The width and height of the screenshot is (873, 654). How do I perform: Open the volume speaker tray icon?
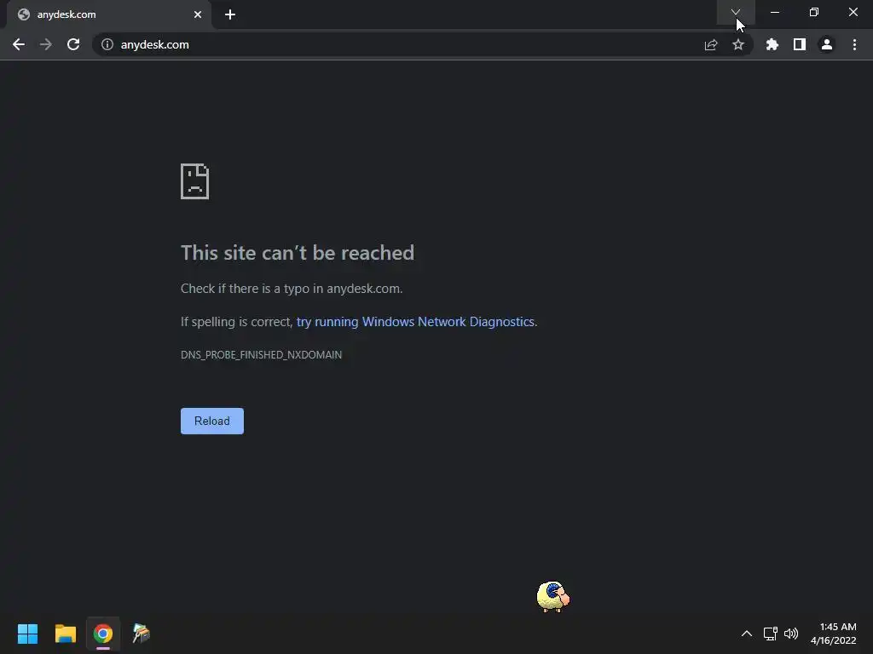point(791,634)
